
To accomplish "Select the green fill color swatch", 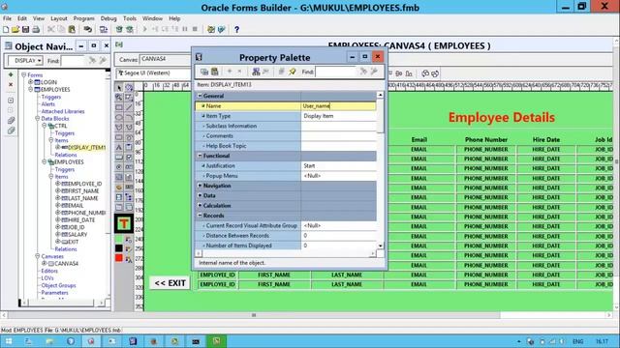I will (119, 239).
